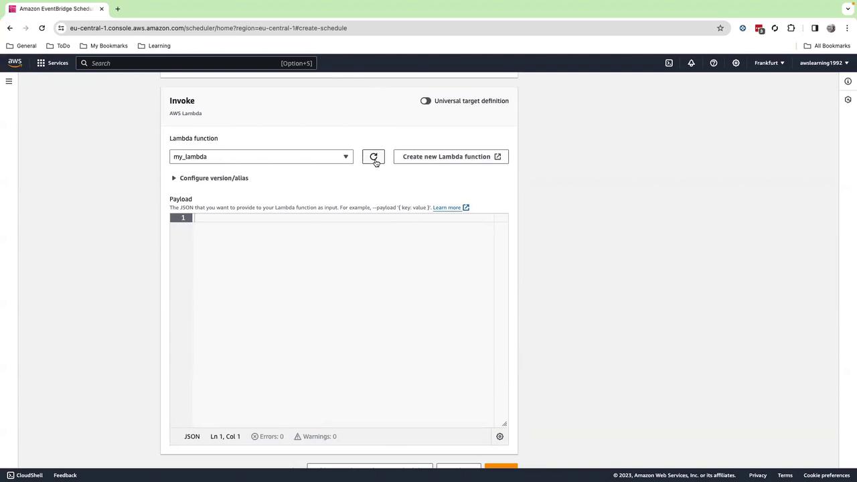The height and width of the screenshot is (482, 857).
Task: Open the notifications bell
Action: click(x=691, y=63)
